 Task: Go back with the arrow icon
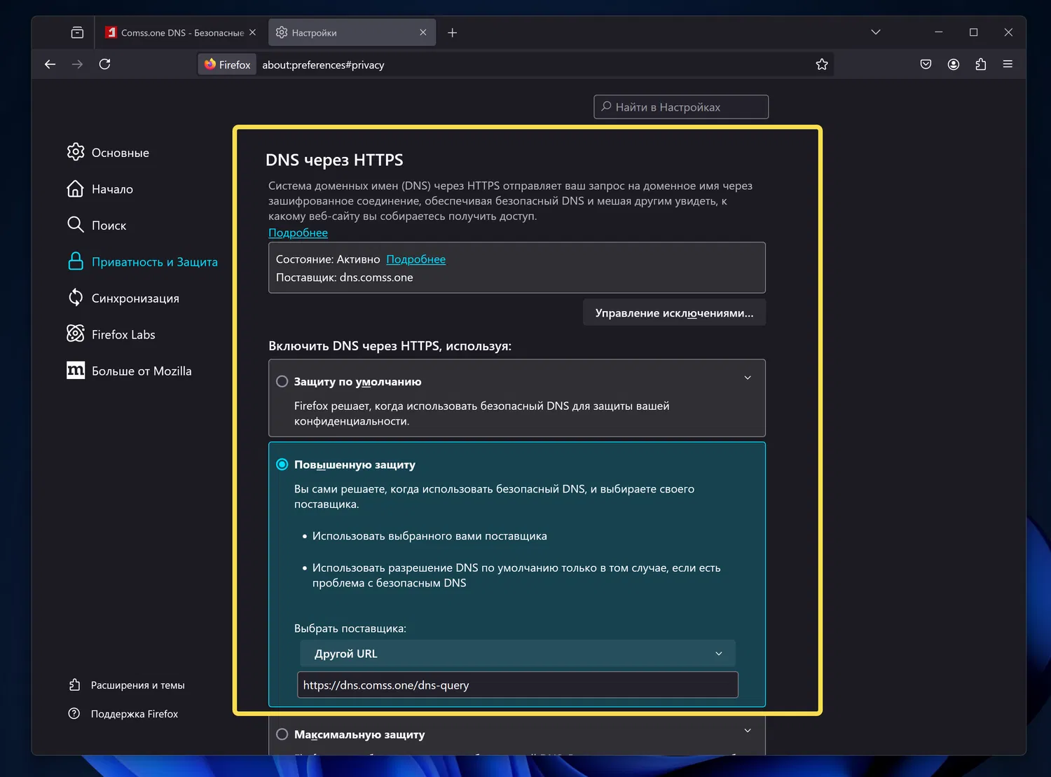tap(50, 64)
